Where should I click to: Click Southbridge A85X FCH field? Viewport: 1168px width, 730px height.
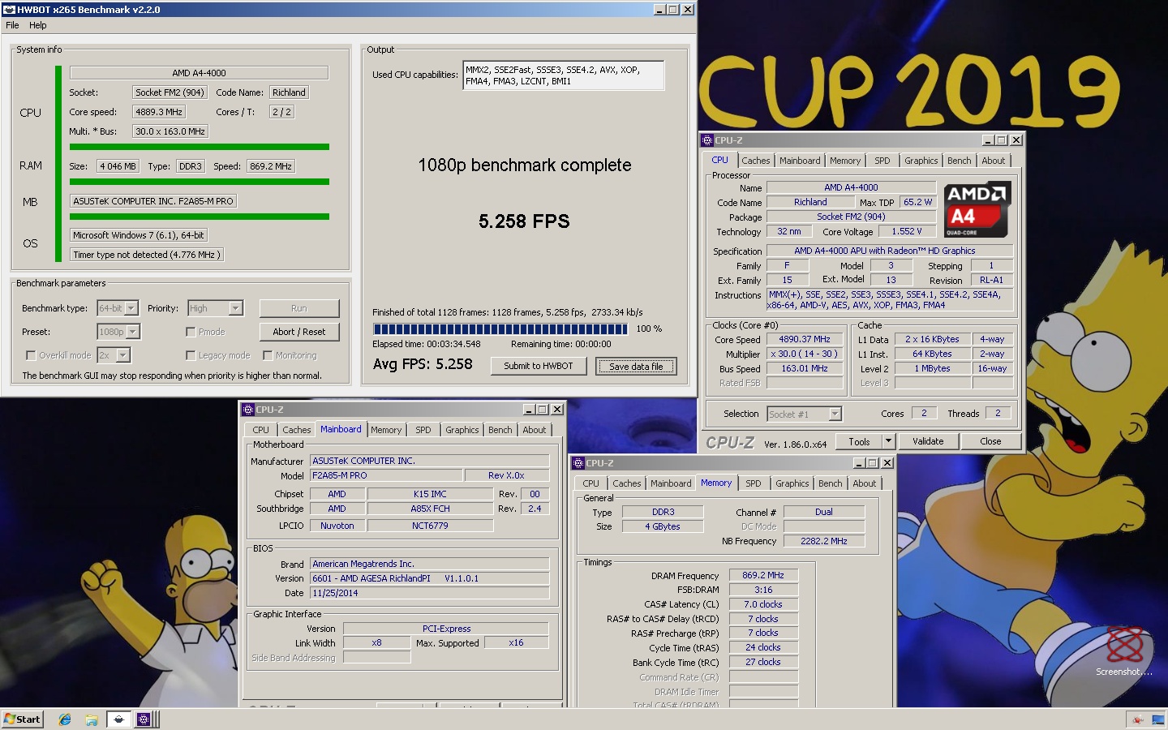coord(430,509)
